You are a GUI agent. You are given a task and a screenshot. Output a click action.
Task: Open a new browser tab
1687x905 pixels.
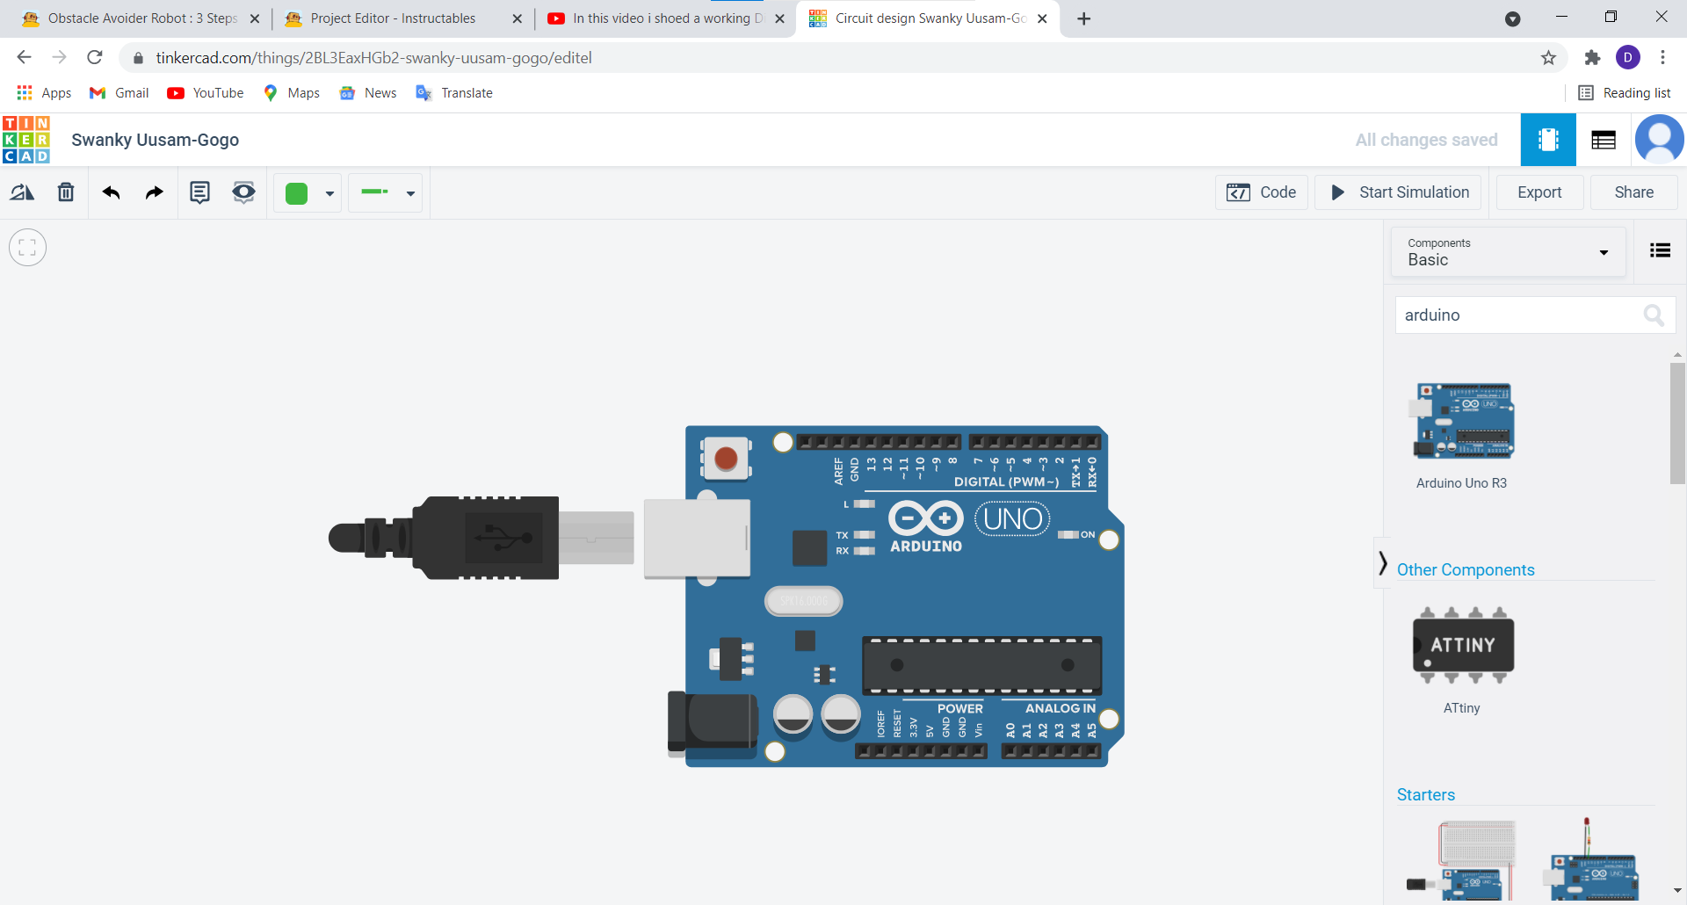point(1084,18)
